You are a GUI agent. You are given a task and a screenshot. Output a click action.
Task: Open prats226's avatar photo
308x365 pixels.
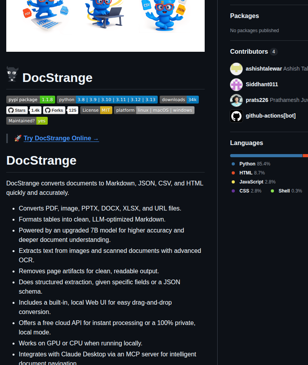(x=236, y=100)
